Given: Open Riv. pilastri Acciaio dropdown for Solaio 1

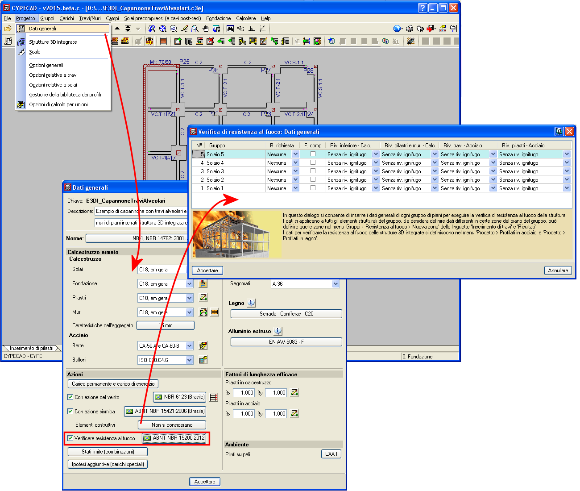Looking at the screenshot, I should pyautogui.click(x=567, y=188).
